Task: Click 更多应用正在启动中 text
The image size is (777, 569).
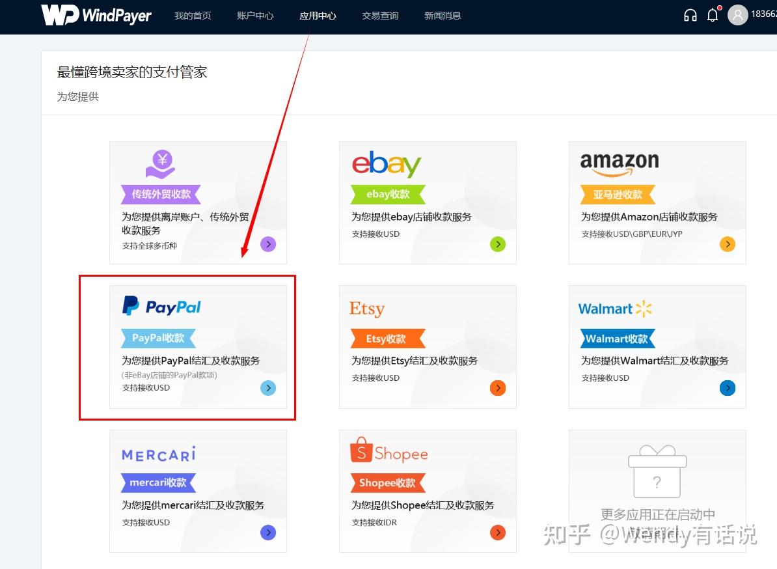Action: [x=657, y=514]
